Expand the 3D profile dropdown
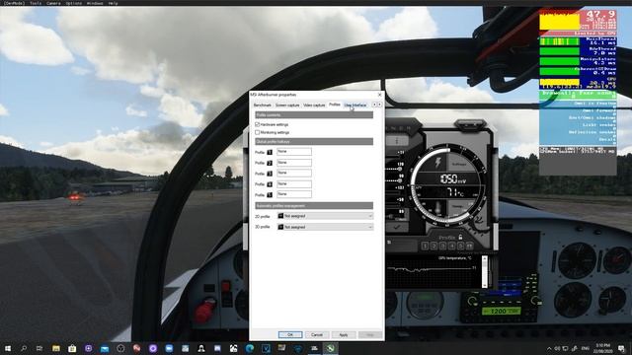632x355 pixels. coord(325,227)
